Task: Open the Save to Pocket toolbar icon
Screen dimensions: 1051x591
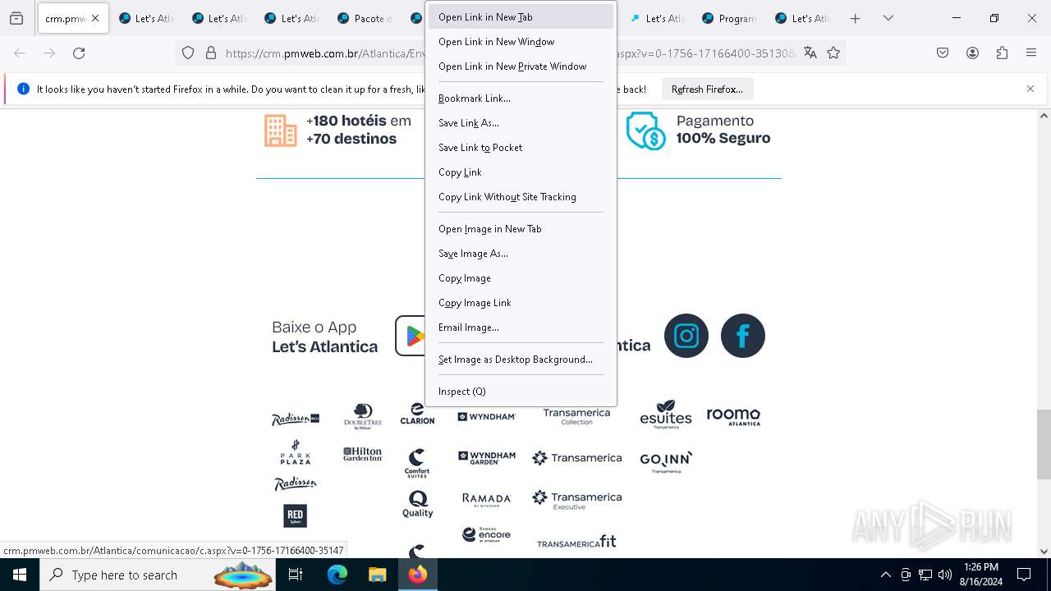Action: tap(943, 53)
